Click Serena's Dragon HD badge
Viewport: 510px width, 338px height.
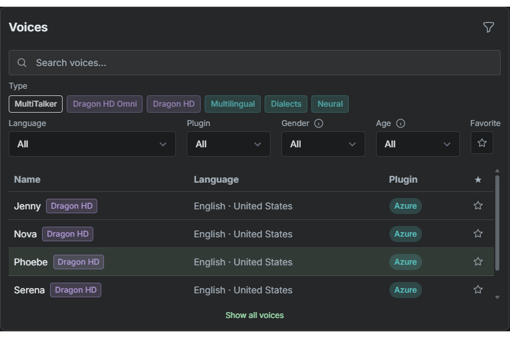[x=75, y=290]
